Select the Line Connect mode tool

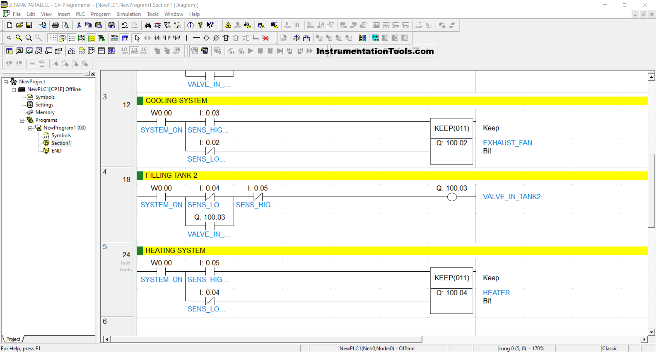(256, 38)
